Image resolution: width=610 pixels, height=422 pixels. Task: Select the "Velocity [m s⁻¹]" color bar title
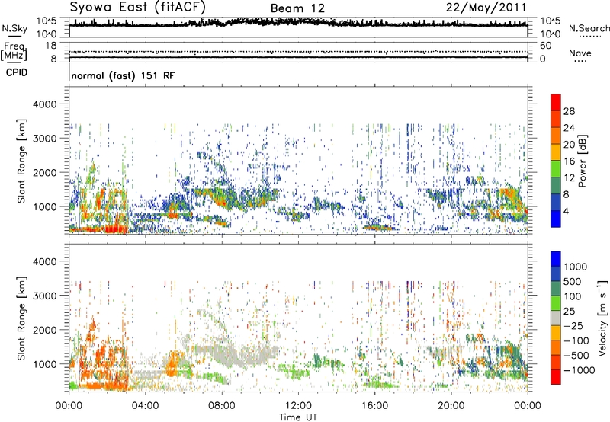602,318
